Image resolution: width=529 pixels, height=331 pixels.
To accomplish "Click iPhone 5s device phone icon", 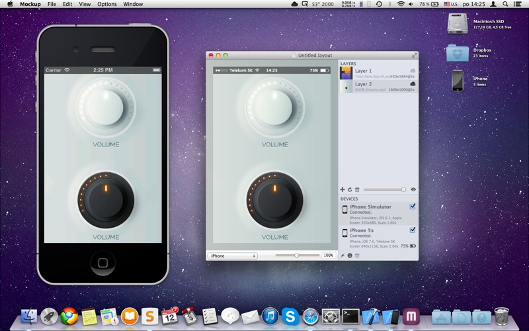I will tap(345, 233).
